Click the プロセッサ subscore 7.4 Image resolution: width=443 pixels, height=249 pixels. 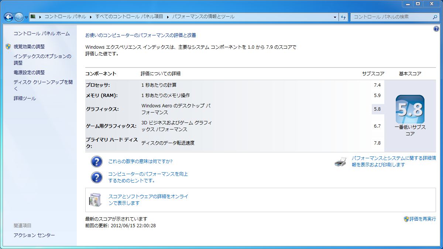coord(377,85)
